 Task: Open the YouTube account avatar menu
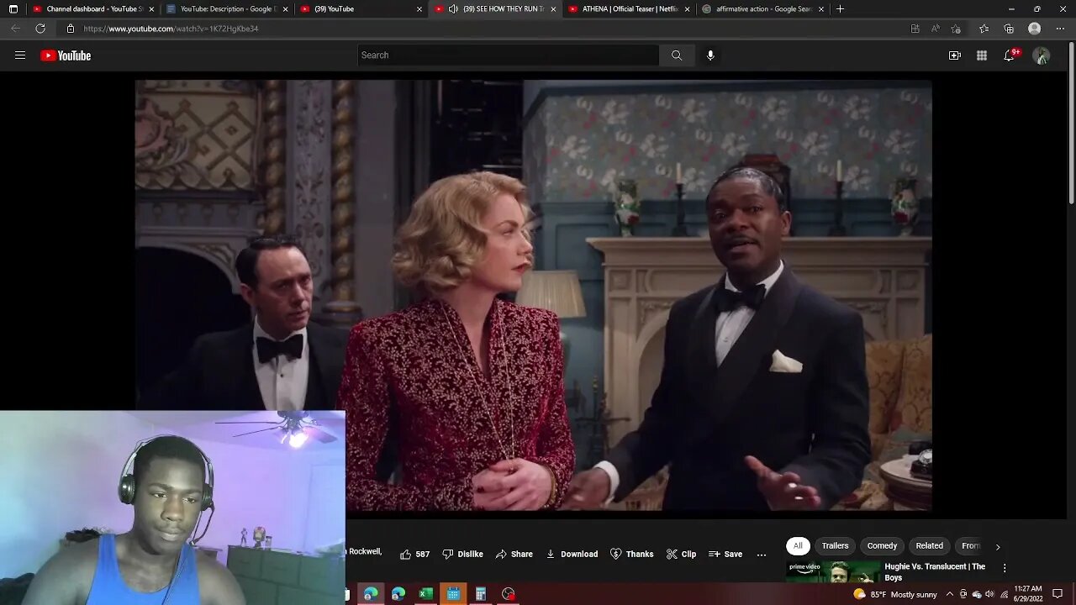tap(1042, 55)
